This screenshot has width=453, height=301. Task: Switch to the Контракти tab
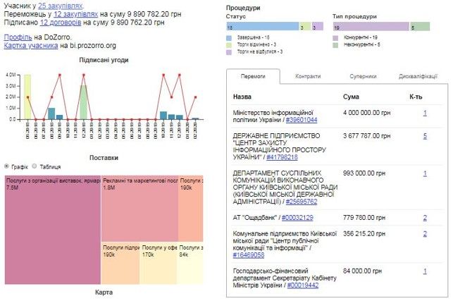pos(308,76)
